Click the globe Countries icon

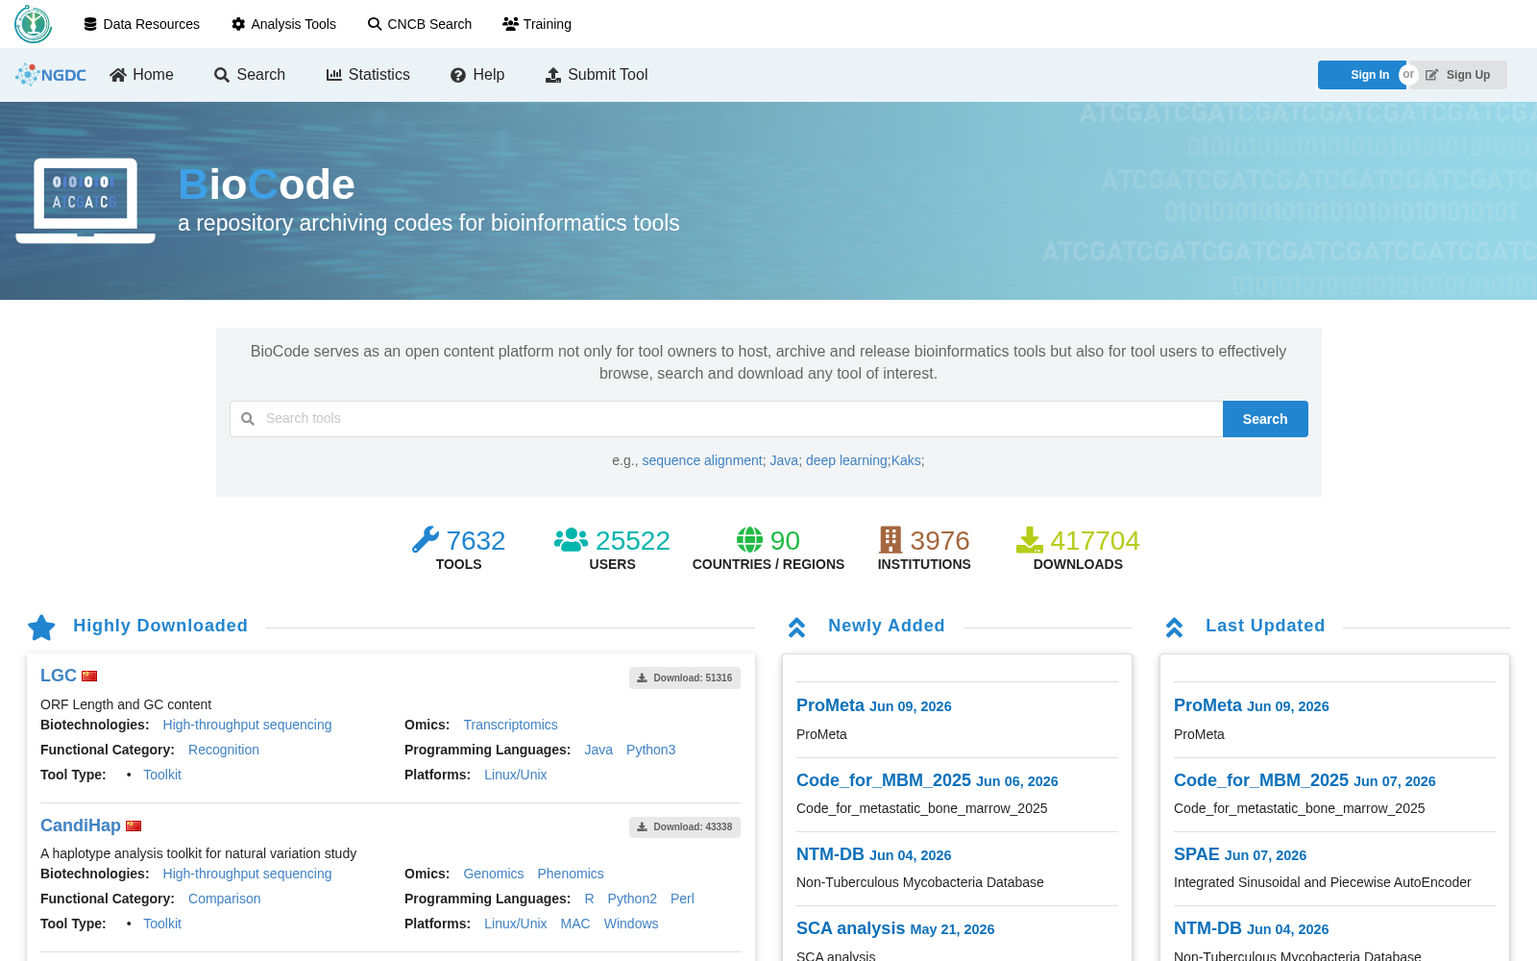(749, 539)
